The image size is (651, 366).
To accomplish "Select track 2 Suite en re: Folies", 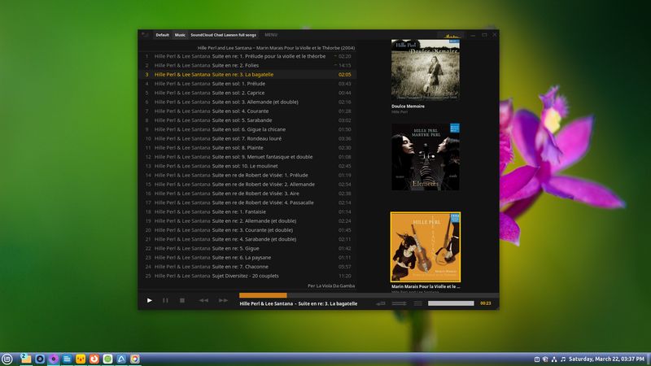I will tap(248, 65).
